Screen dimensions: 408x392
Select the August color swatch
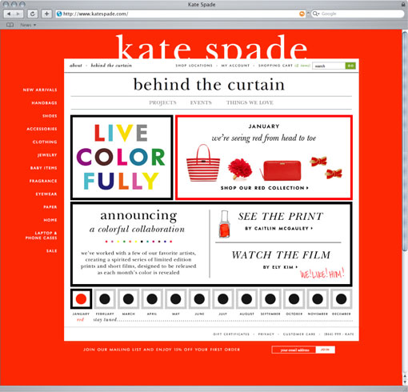tap(246, 299)
